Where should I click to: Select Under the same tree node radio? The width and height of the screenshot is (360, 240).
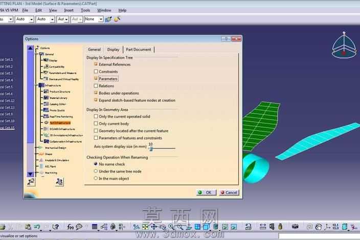96,171
